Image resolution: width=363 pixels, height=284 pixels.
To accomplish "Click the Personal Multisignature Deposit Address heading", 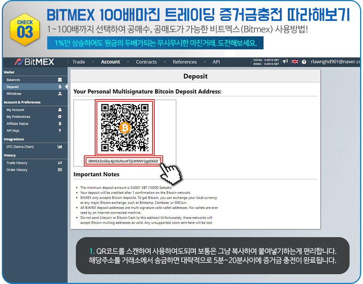I will [147, 92].
